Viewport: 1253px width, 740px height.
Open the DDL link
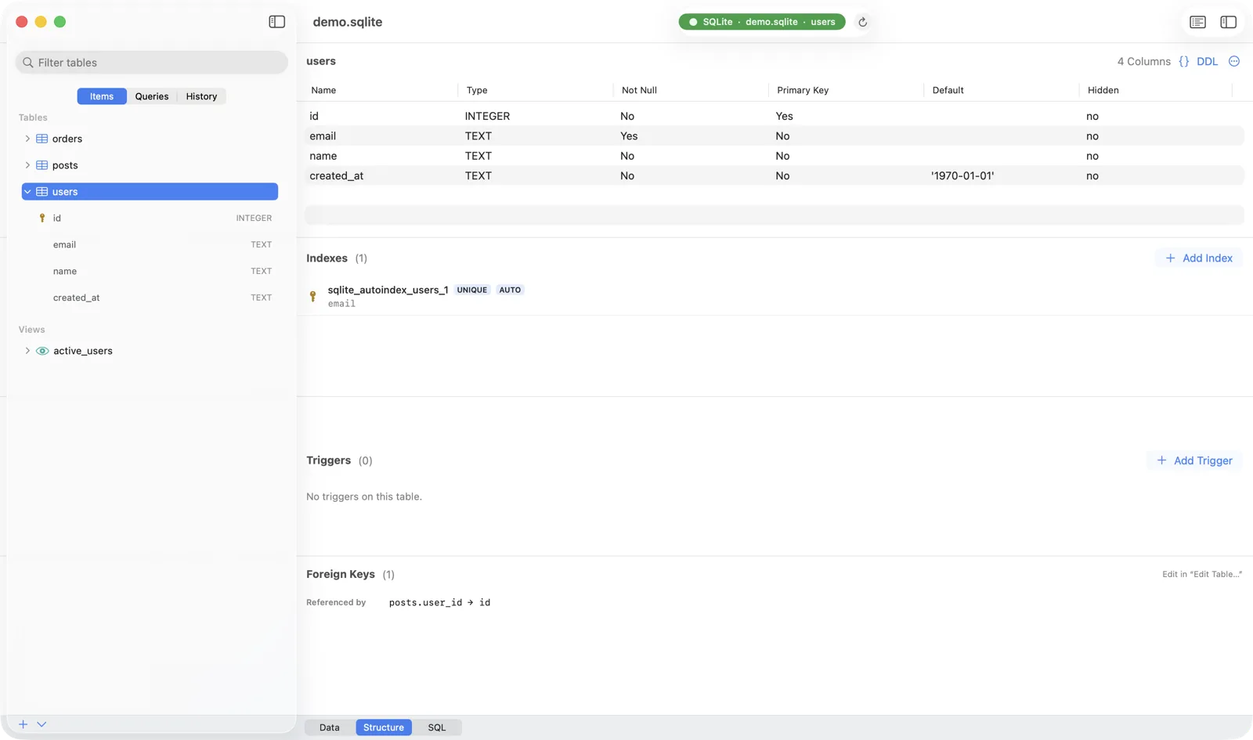(1207, 61)
